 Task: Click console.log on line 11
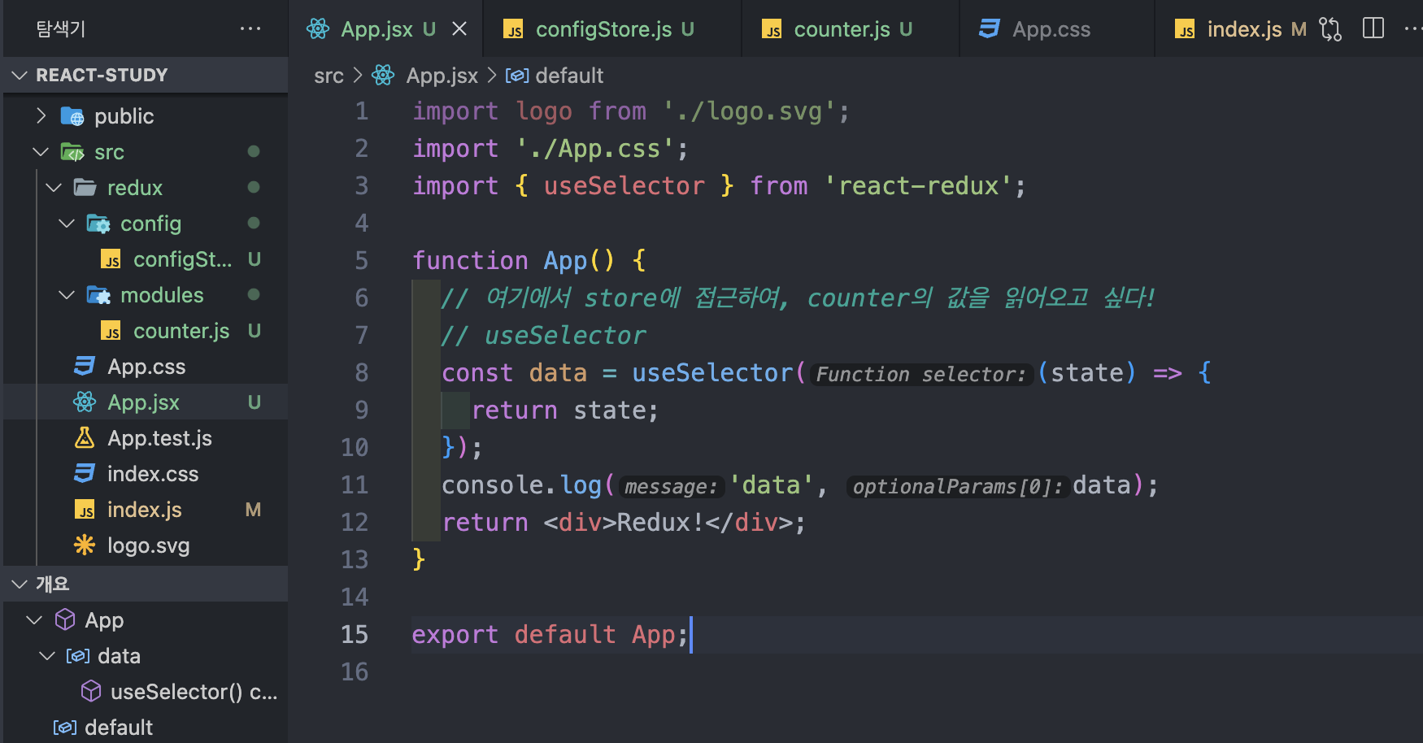coord(521,485)
